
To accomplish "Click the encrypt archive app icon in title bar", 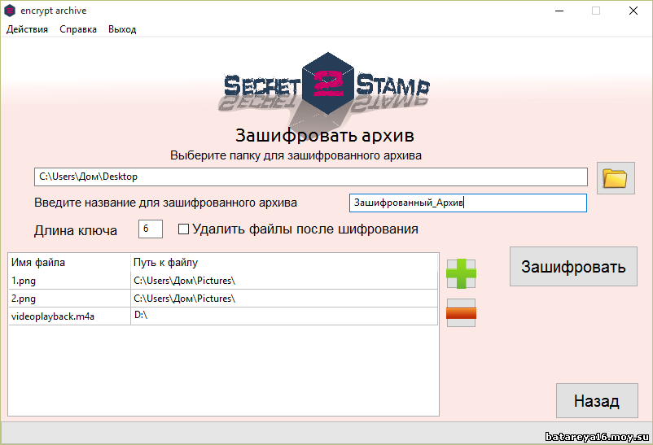I will click(x=10, y=11).
